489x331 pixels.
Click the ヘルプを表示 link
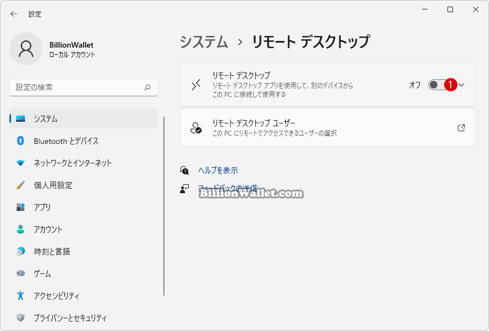(218, 170)
